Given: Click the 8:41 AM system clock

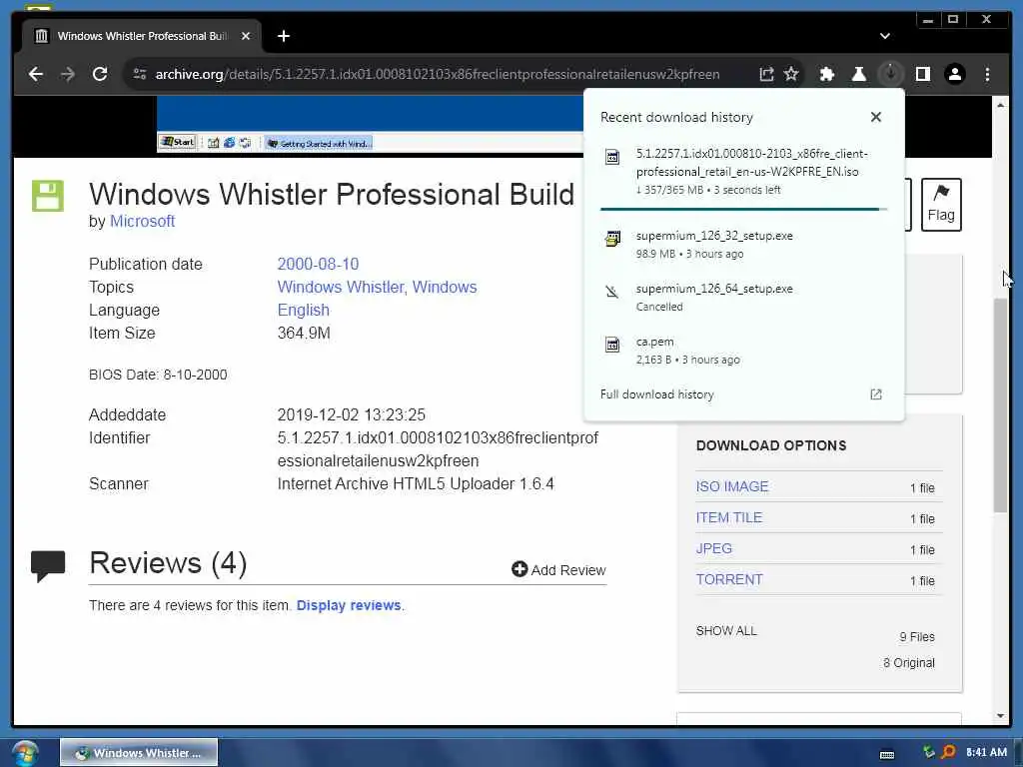Looking at the screenshot, I should coord(986,752).
